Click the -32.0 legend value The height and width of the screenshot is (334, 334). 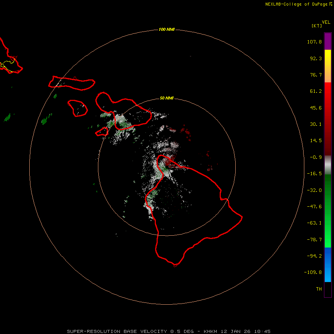[x=314, y=190]
